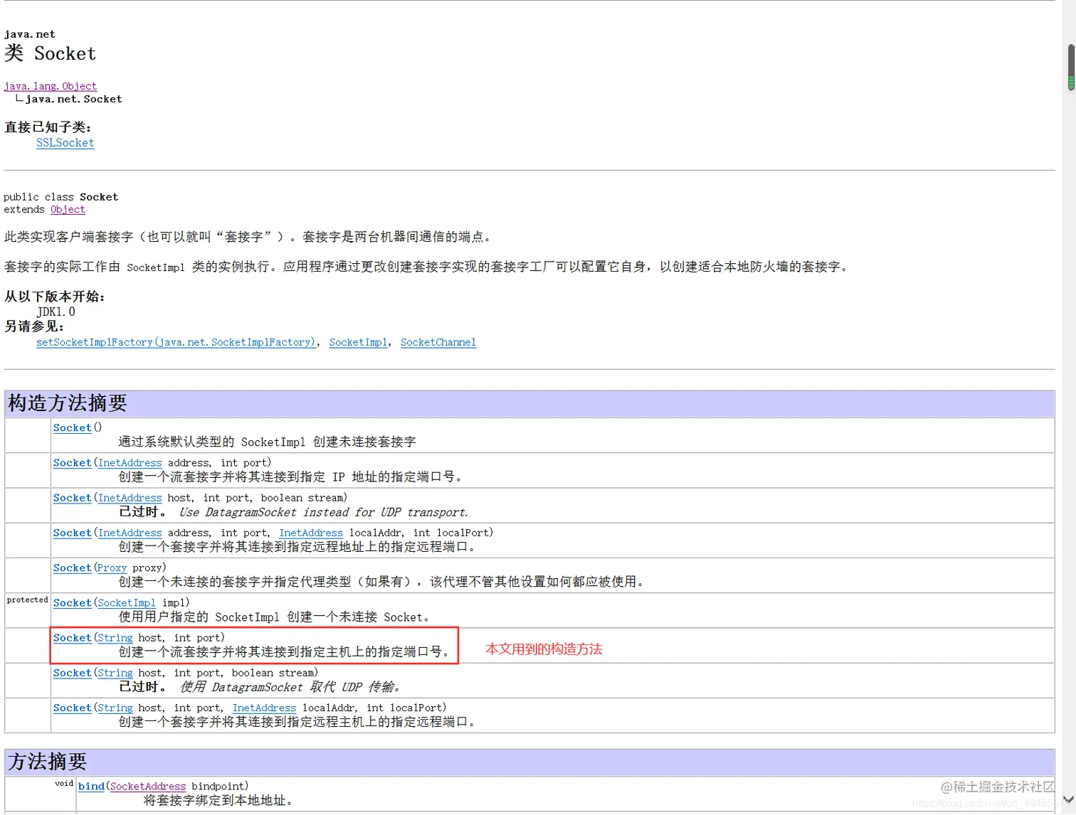This screenshot has width=1076, height=815.
Task: Open Socket(InetAddress address, int port) constructor
Action: point(71,462)
